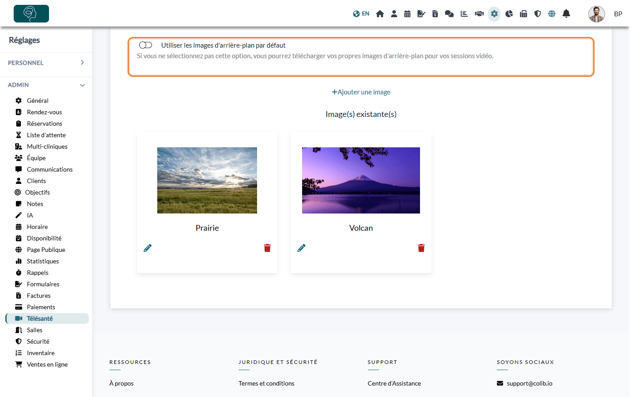Viewport: 636px width, 397px height.
Task: Click the Prairie thumbnail image
Action: point(207,180)
